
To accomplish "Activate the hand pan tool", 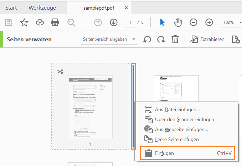I will 178,22.
